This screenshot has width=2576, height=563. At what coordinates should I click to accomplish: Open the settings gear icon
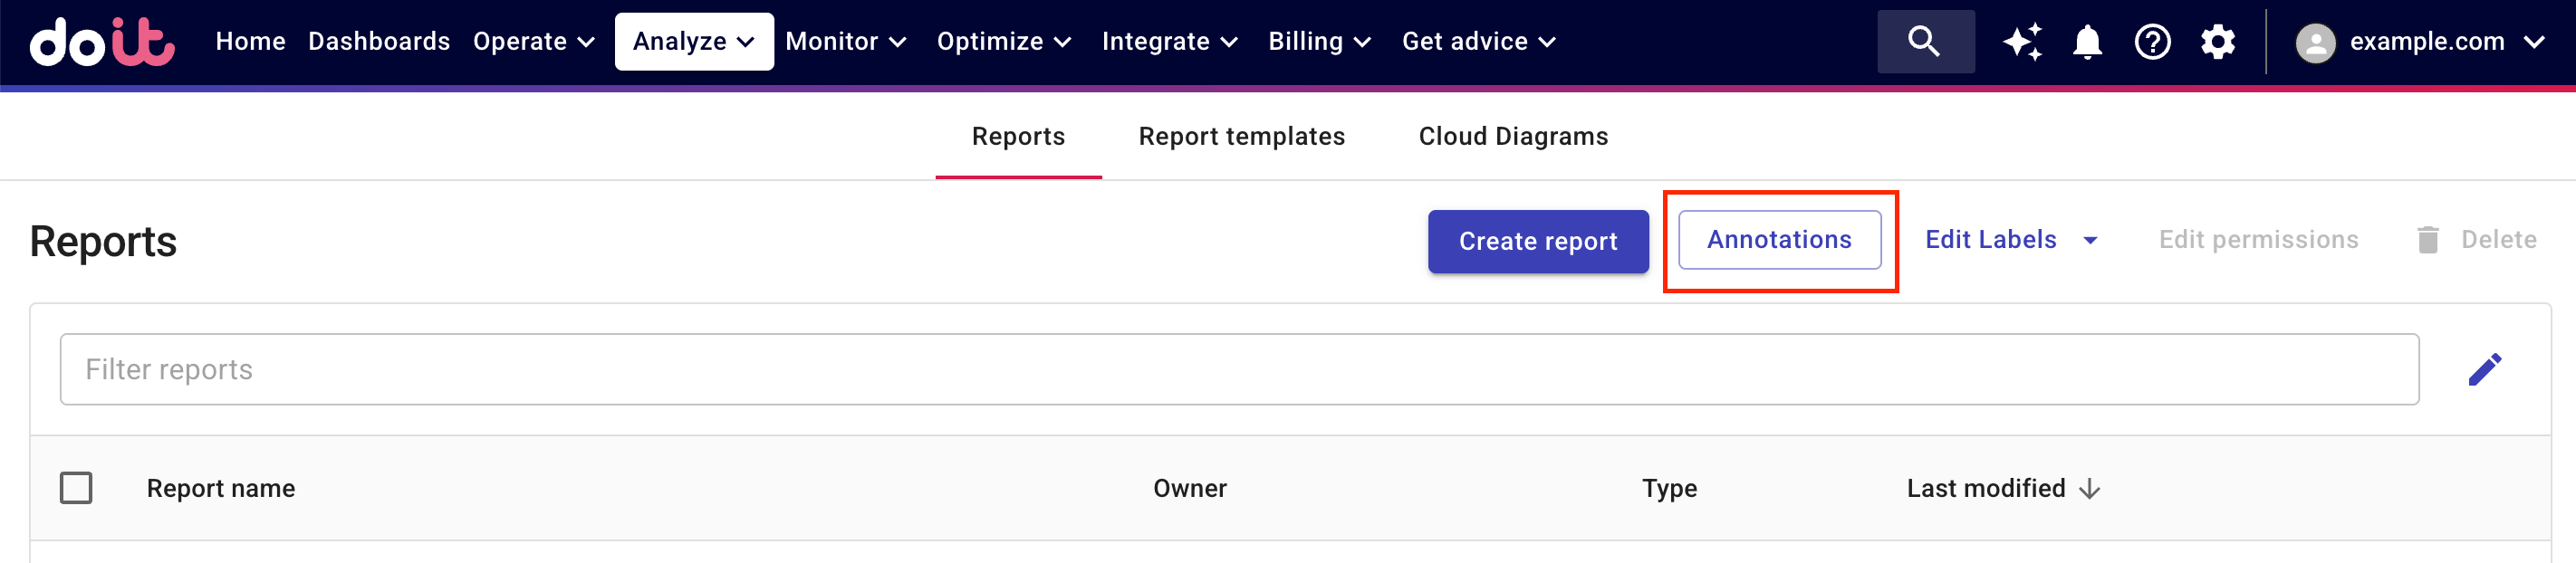click(2217, 42)
